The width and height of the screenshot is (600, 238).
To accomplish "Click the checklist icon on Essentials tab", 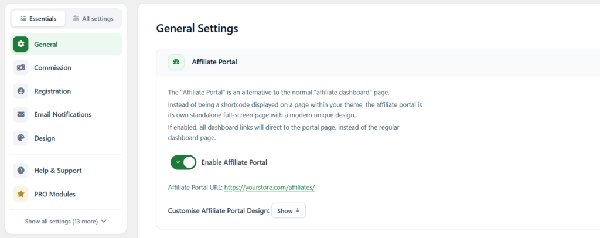I will tap(23, 18).
